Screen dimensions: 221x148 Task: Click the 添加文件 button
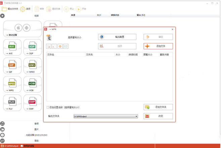pos(158,46)
